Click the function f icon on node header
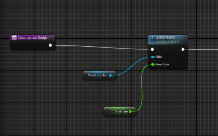Image resolution: width=218 pixels, height=136 pixels. coord(152,38)
